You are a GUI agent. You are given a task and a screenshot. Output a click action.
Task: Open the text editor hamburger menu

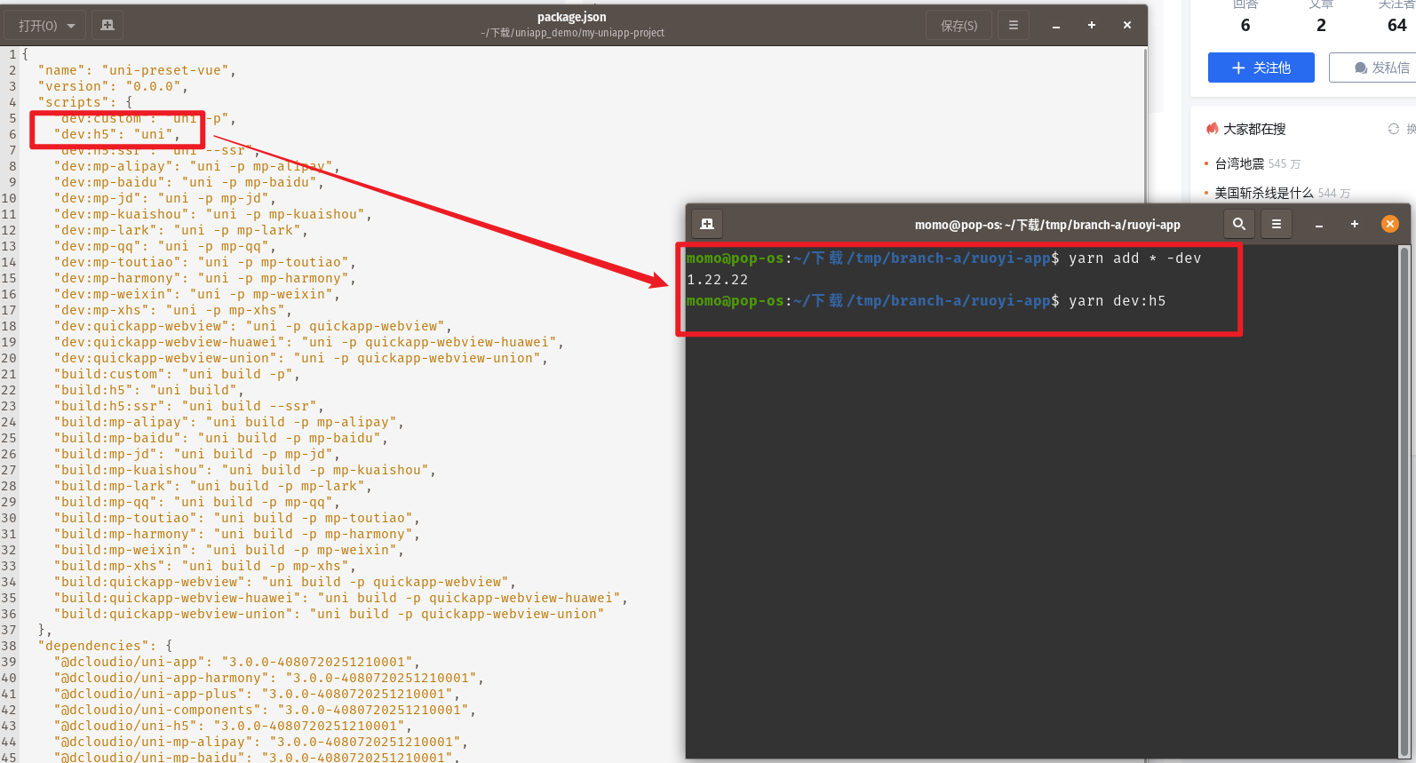tap(1013, 25)
